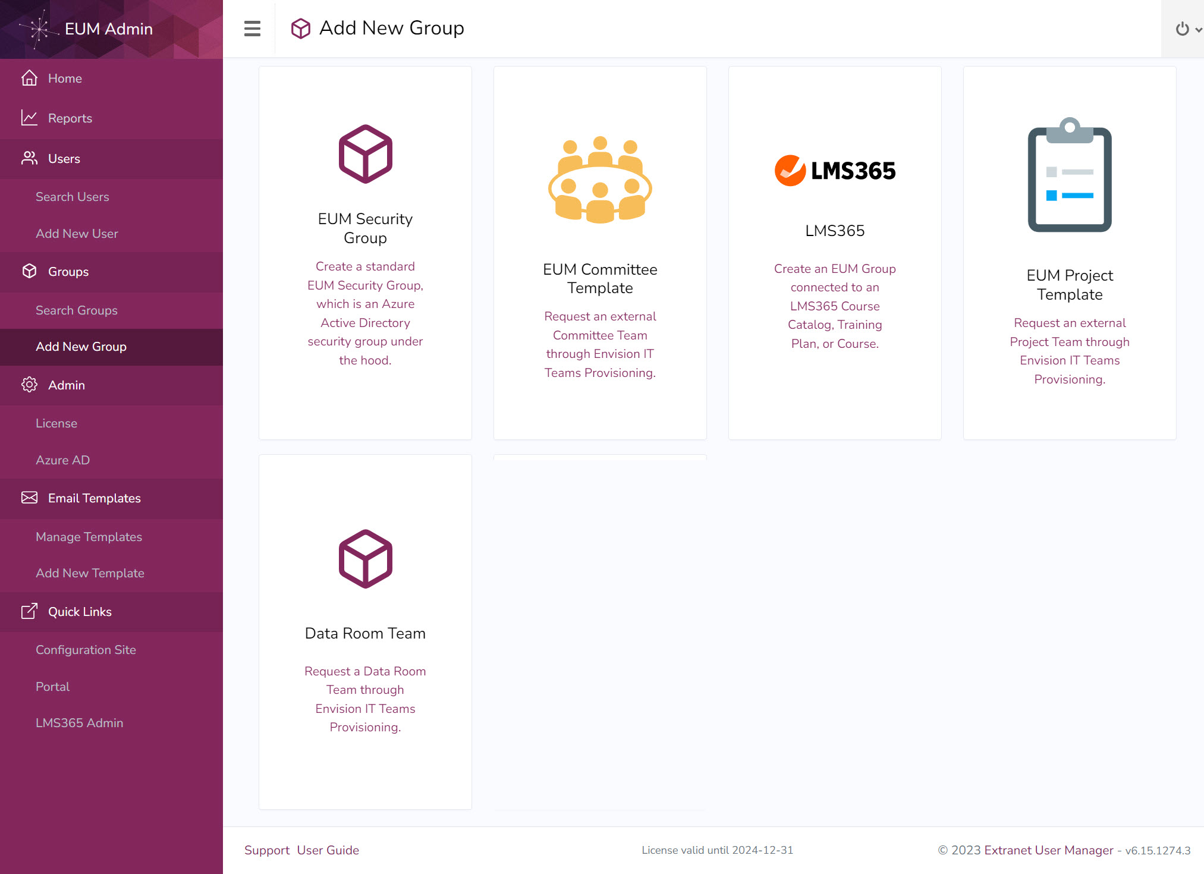The width and height of the screenshot is (1204, 874).
Task: Click the Data Room Team cube icon
Action: (x=365, y=559)
